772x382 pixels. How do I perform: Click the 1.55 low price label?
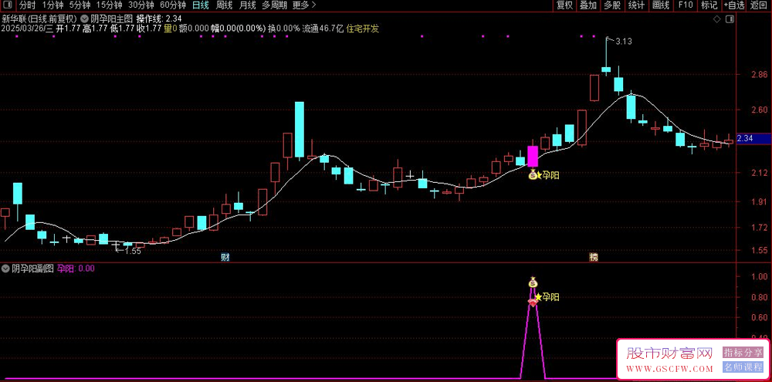tap(133, 251)
